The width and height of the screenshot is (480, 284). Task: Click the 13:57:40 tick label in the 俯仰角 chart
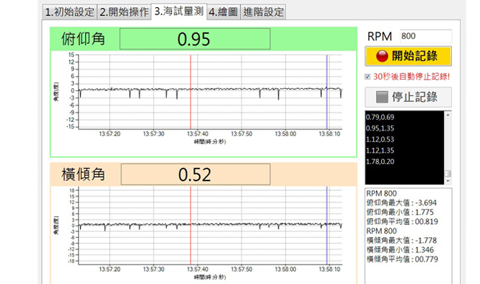point(198,134)
